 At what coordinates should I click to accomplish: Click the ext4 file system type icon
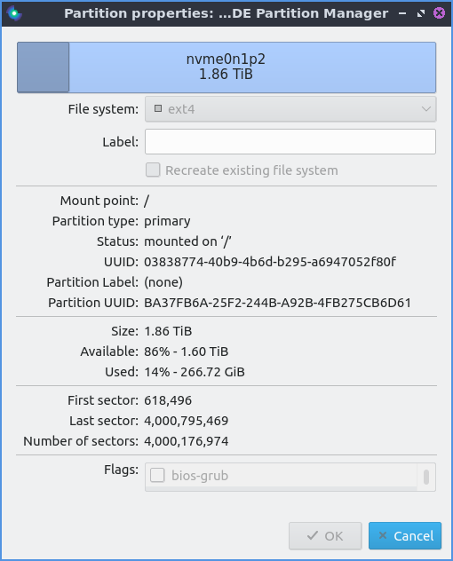point(158,108)
